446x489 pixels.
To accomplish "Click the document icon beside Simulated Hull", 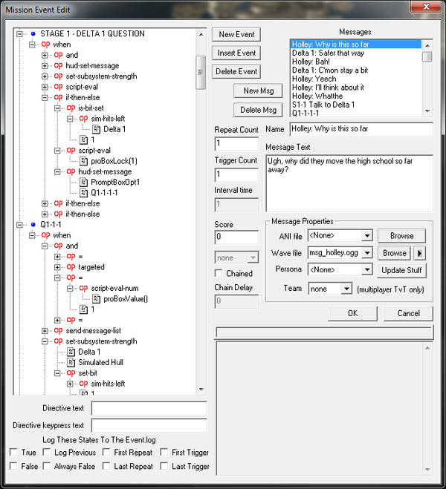I will pos(71,363).
